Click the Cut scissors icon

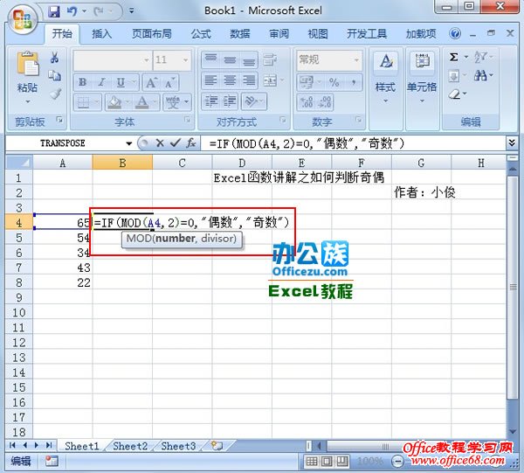[54, 58]
